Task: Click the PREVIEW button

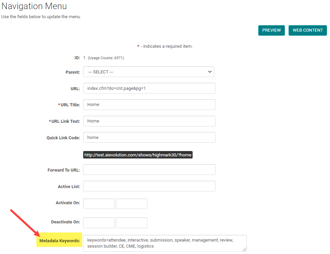Action: pyautogui.click(x=271, y=30)
